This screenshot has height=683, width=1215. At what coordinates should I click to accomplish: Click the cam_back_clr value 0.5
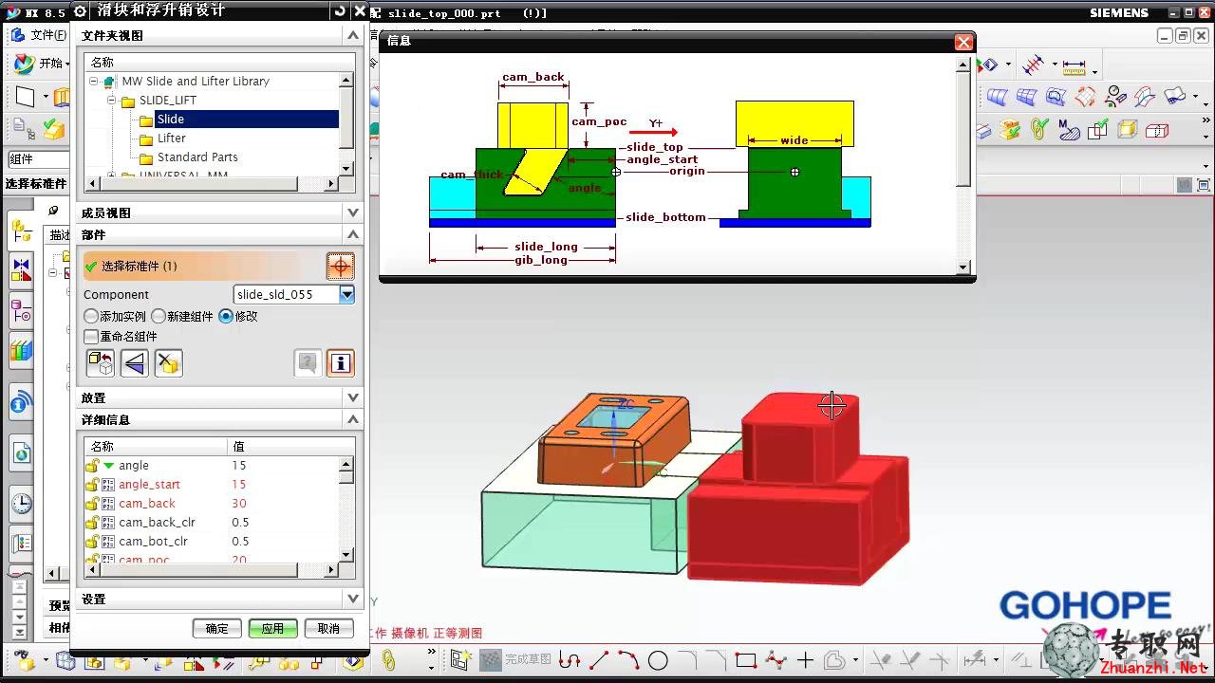[240, 523]
